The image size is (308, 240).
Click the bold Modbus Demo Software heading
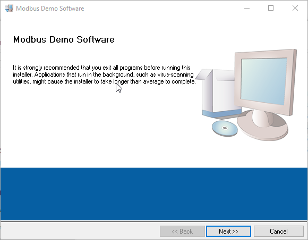pyautogui.click(x=64, y=39)
